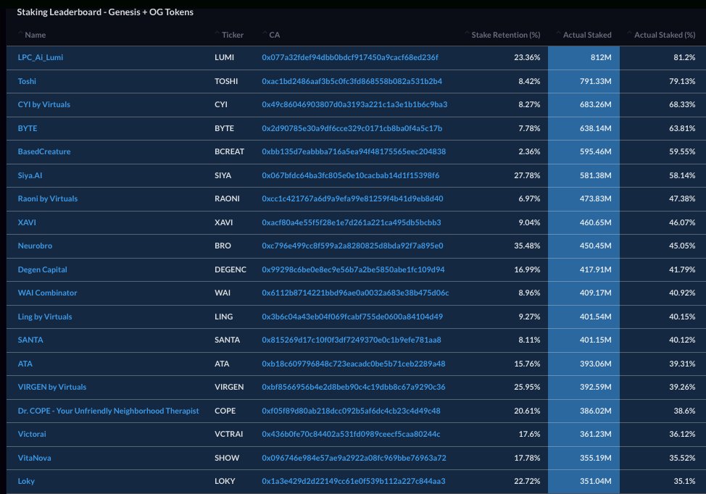Viewport: 706px width, 494px height.
Task: Open TOSHI contract address 0xac1bd24...
Action: click(x=352, y=81)
